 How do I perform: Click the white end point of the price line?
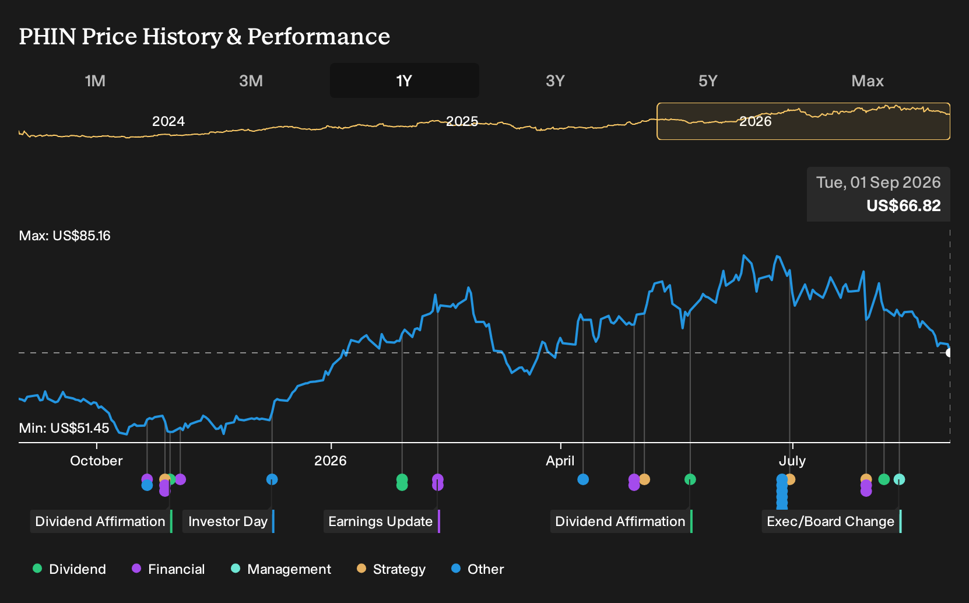[x=949, y=352]
